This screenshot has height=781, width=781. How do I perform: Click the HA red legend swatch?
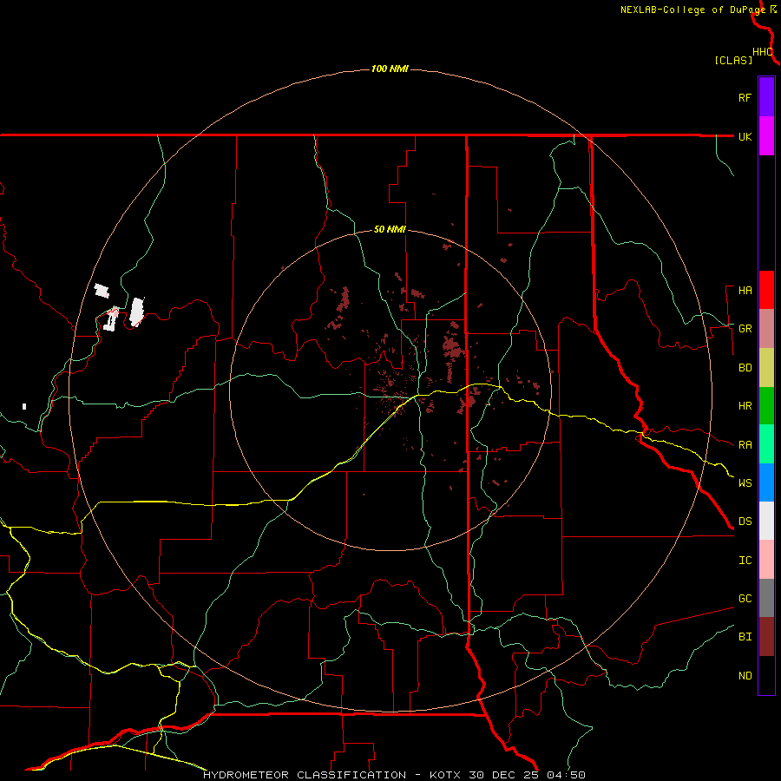(x=766, y=290)
